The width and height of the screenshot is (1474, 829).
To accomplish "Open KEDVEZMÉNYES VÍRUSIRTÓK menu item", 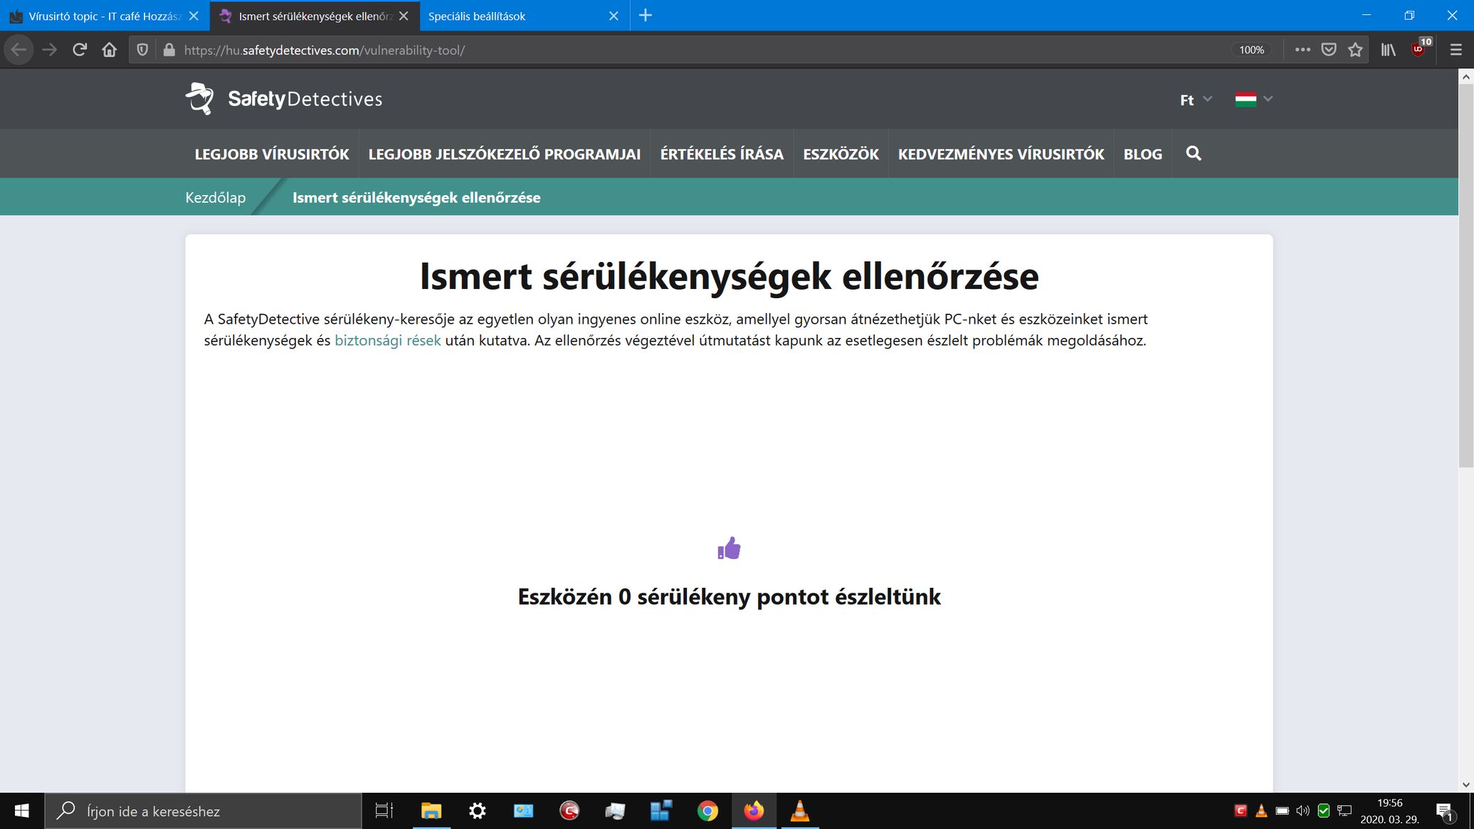I will (x=1001, y=154).
